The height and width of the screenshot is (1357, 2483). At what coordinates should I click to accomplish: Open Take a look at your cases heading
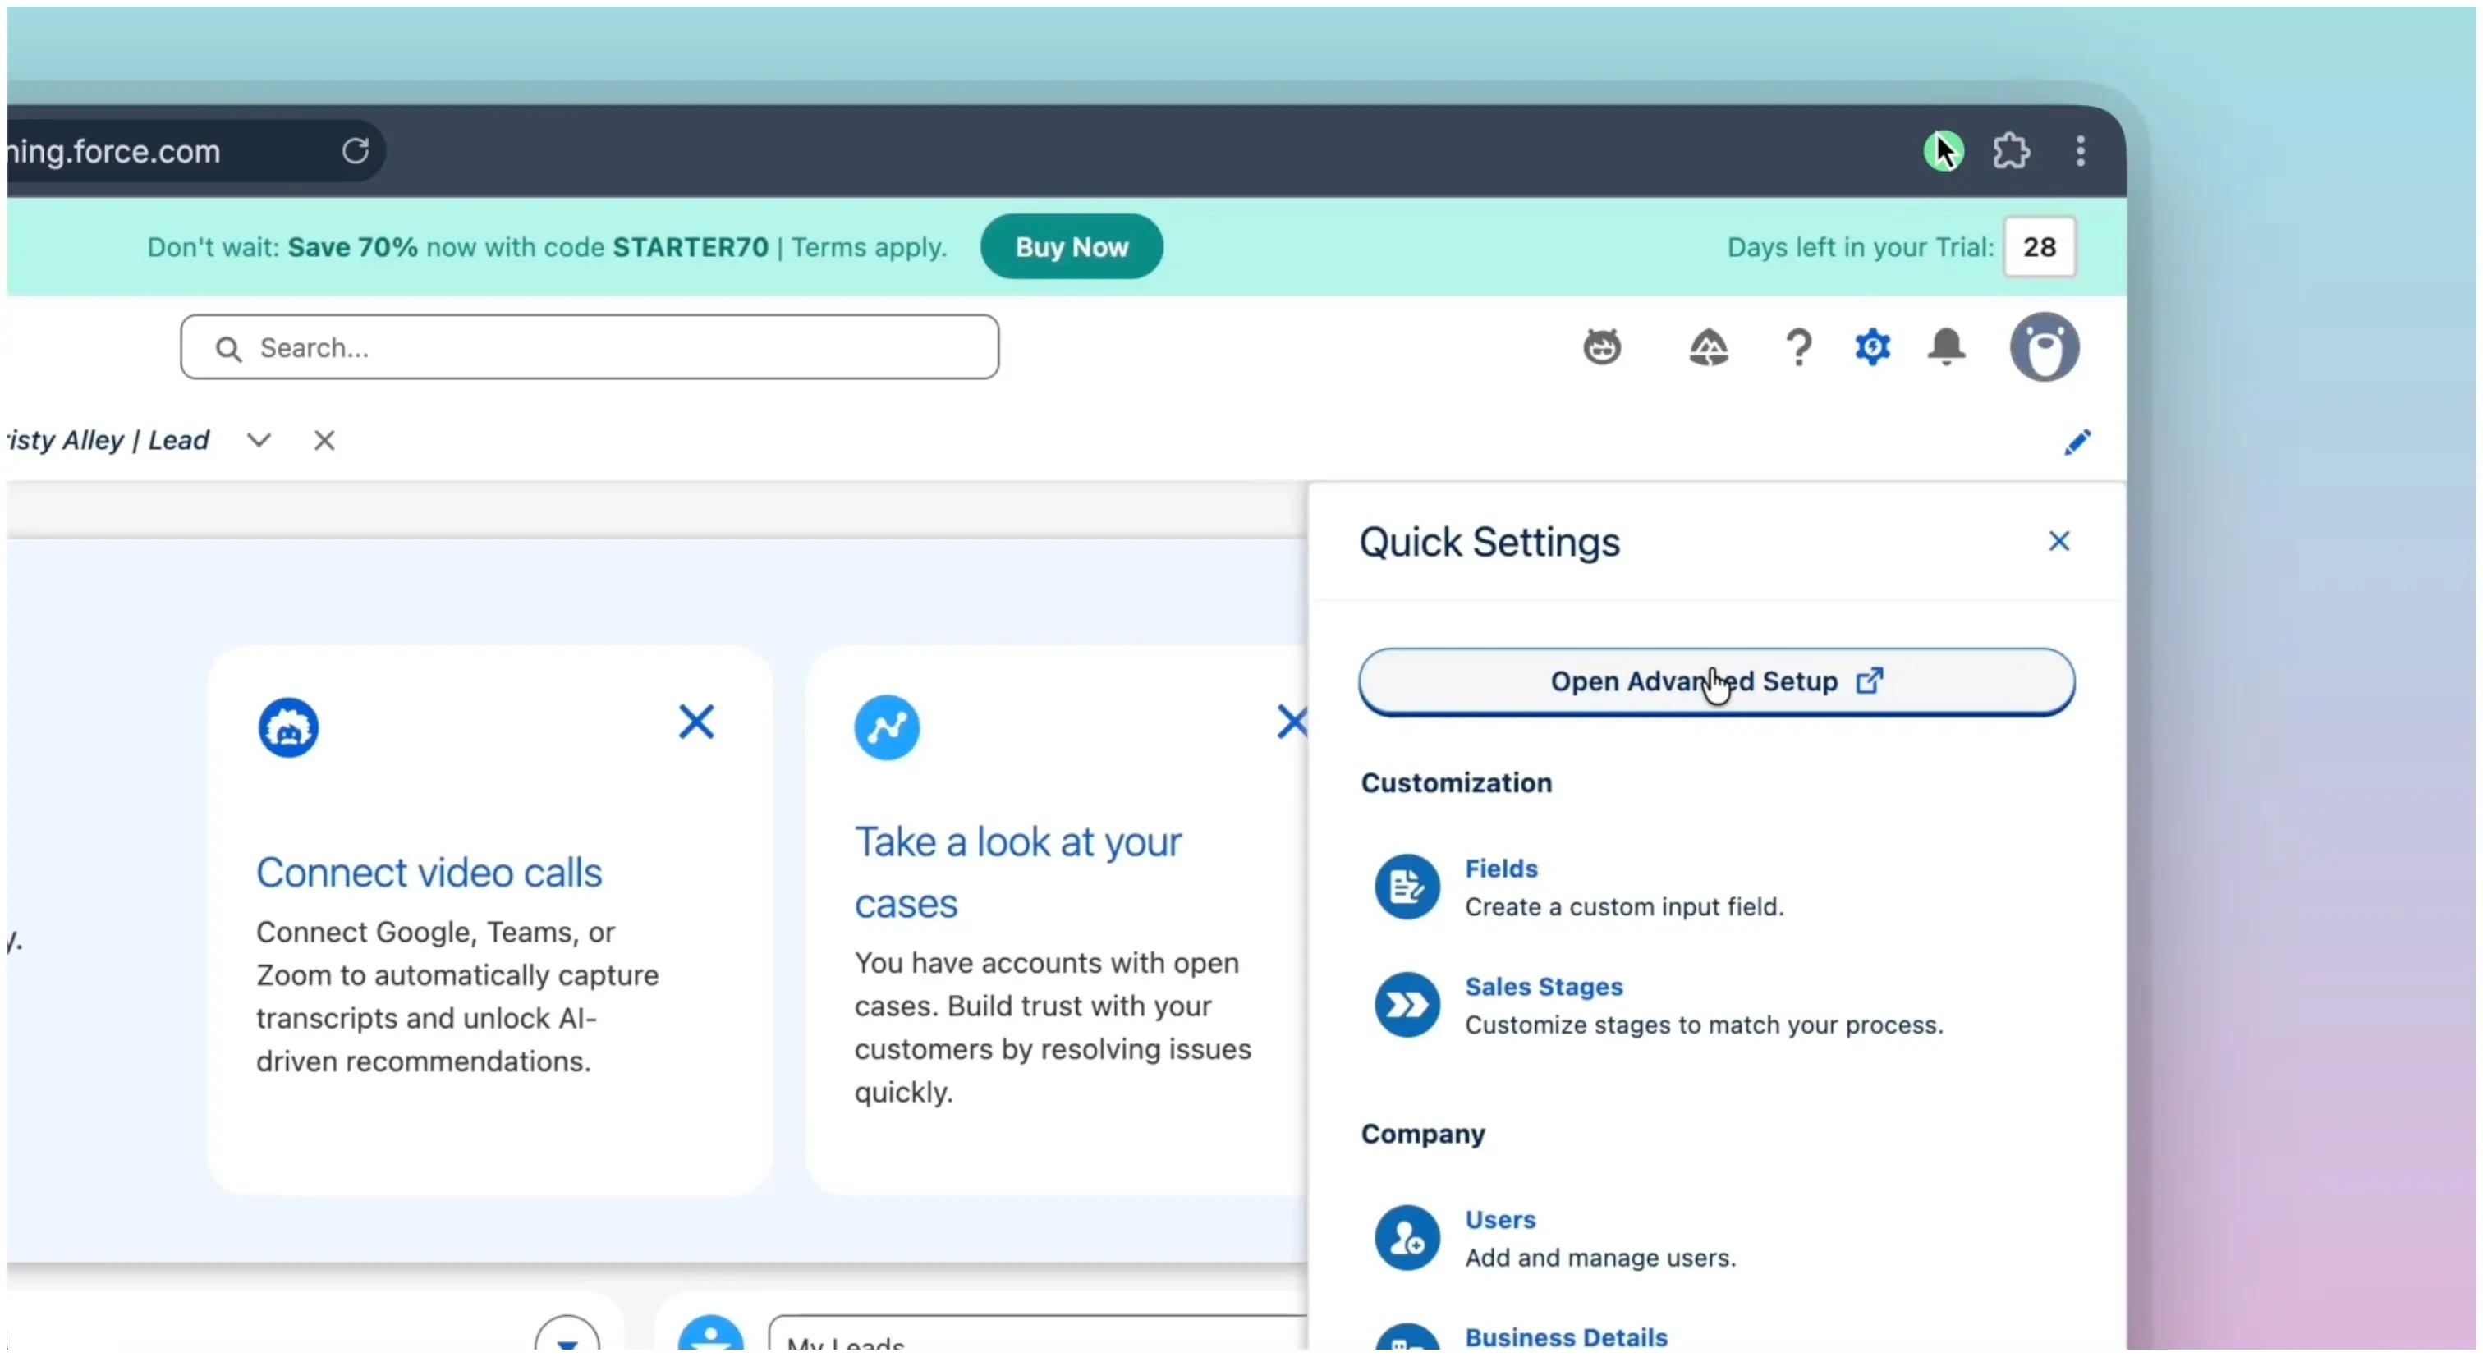tap(1018, 873)
